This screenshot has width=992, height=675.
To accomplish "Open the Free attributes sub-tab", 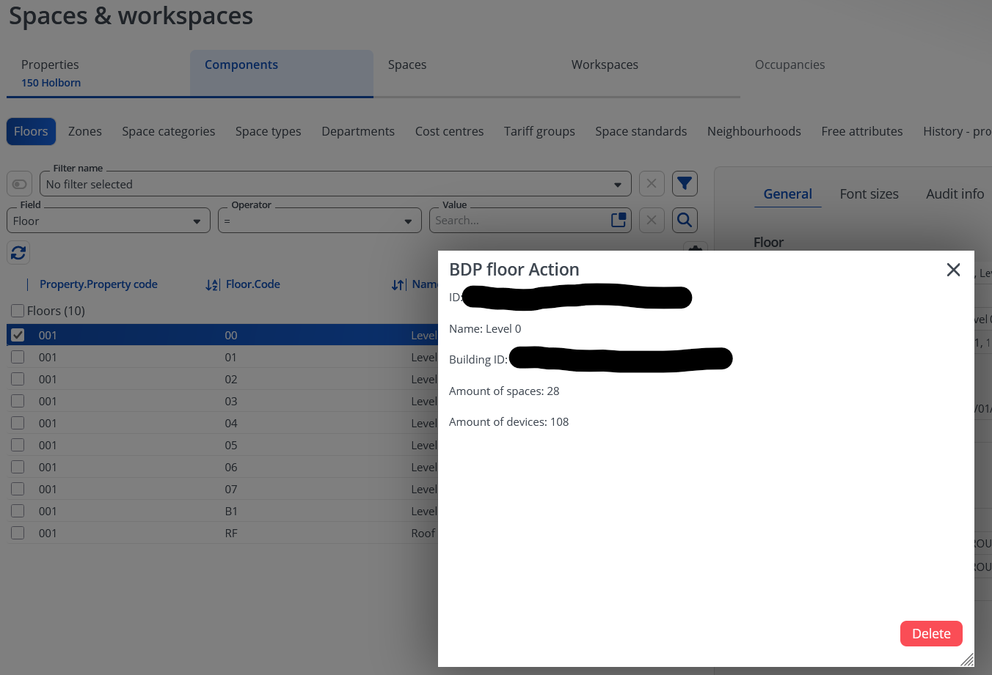I will (x=862, y=131).
